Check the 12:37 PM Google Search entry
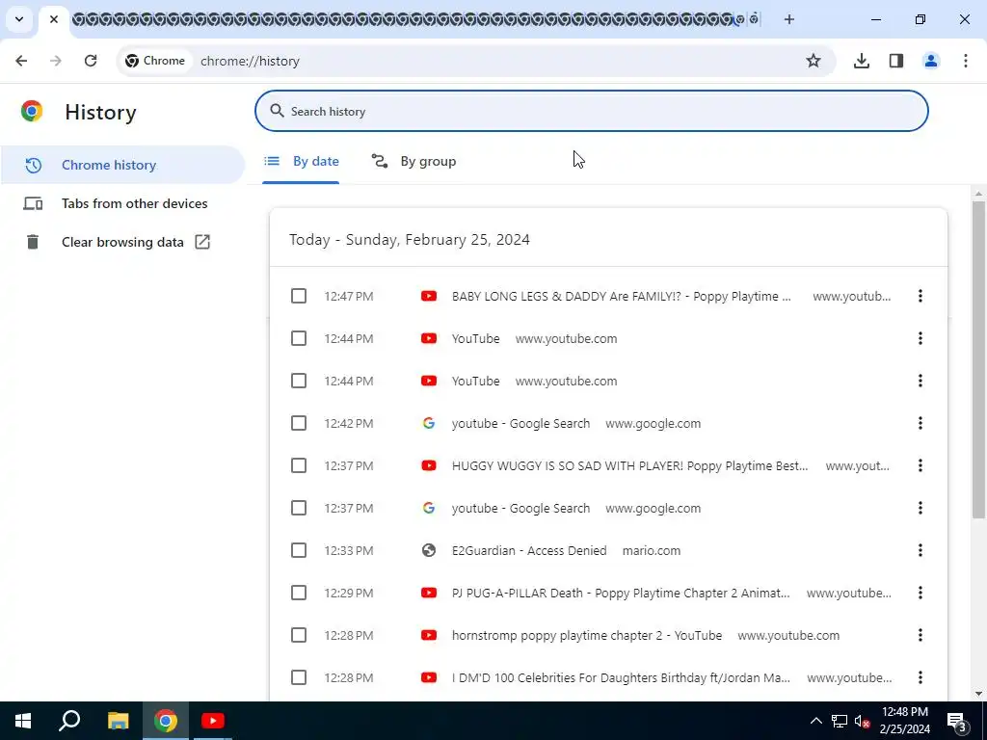The width and height of the screenshot is (987, 740). (299, 508)
